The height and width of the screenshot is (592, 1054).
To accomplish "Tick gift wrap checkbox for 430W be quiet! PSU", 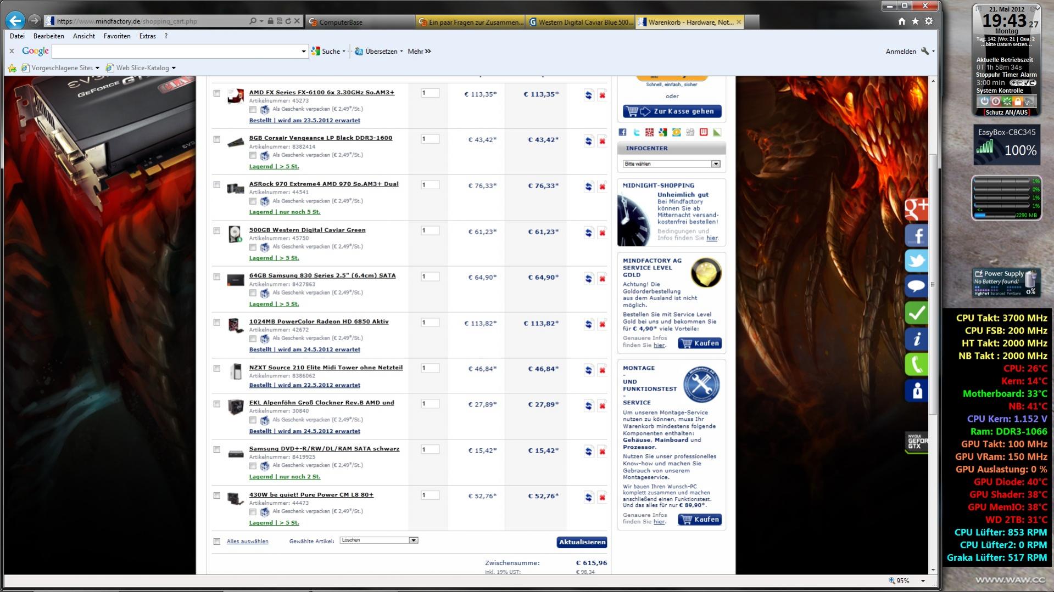I will [253, 512].
